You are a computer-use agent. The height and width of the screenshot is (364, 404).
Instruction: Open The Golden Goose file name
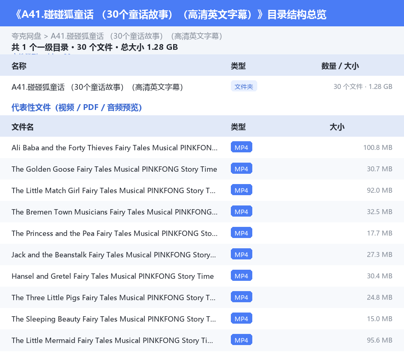click(115, 169)
